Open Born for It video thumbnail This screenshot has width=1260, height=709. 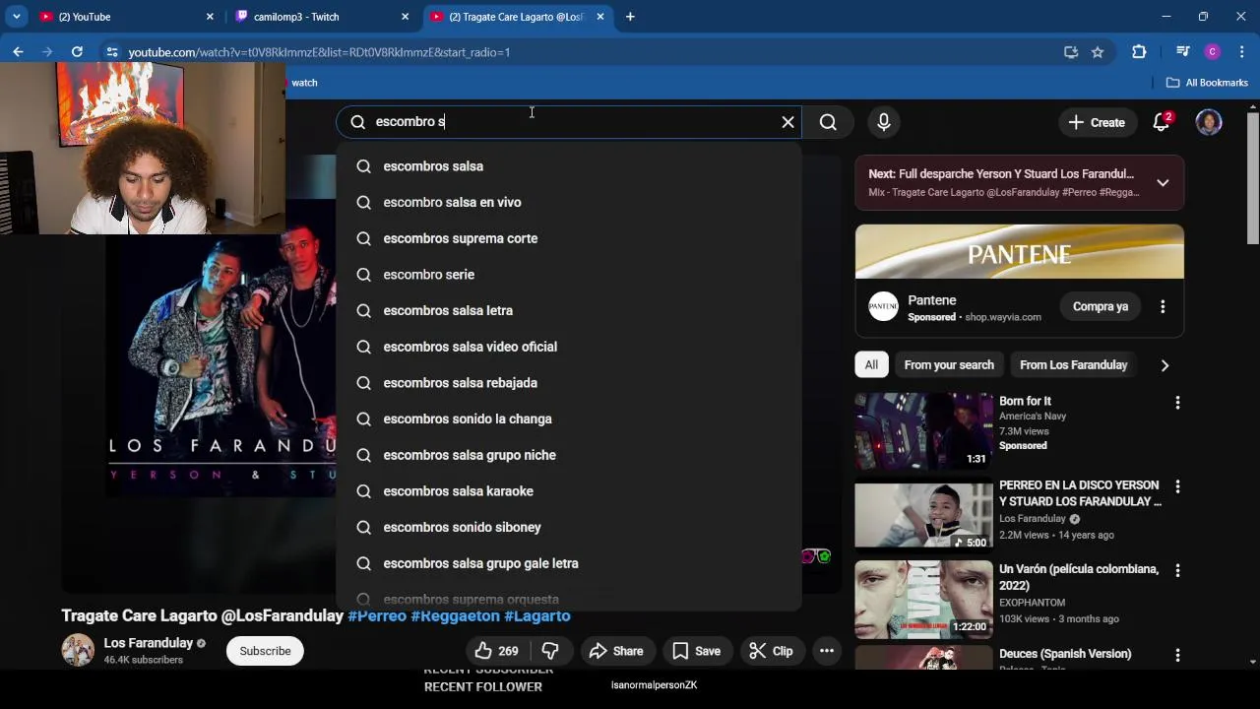(923, 431)
